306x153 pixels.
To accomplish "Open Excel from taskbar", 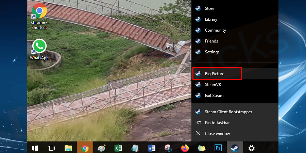I will [118, 148].
